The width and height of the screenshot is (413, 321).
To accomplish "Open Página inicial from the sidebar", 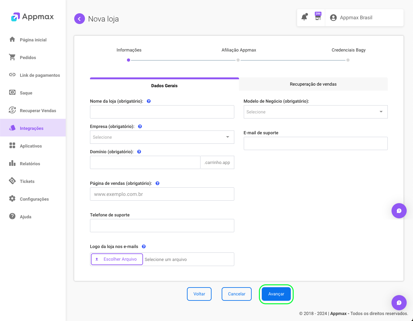I will (33, 39).
